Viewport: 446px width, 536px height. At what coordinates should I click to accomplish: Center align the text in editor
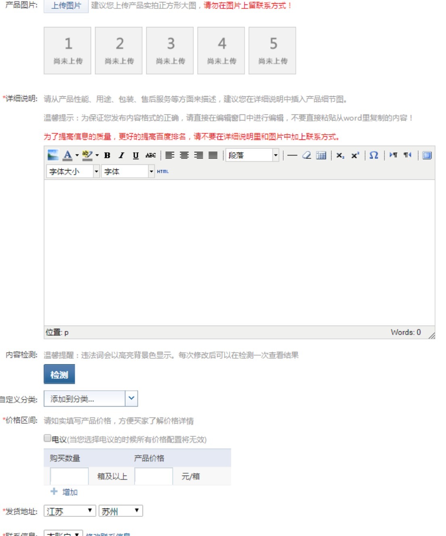pos(184,155)
